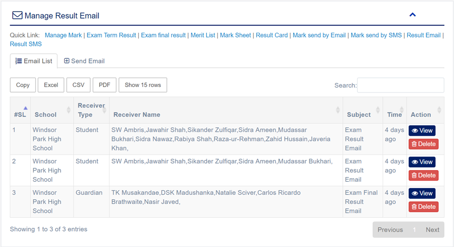Sort by the Action column
454x247 pixels.
click(425, 110)
